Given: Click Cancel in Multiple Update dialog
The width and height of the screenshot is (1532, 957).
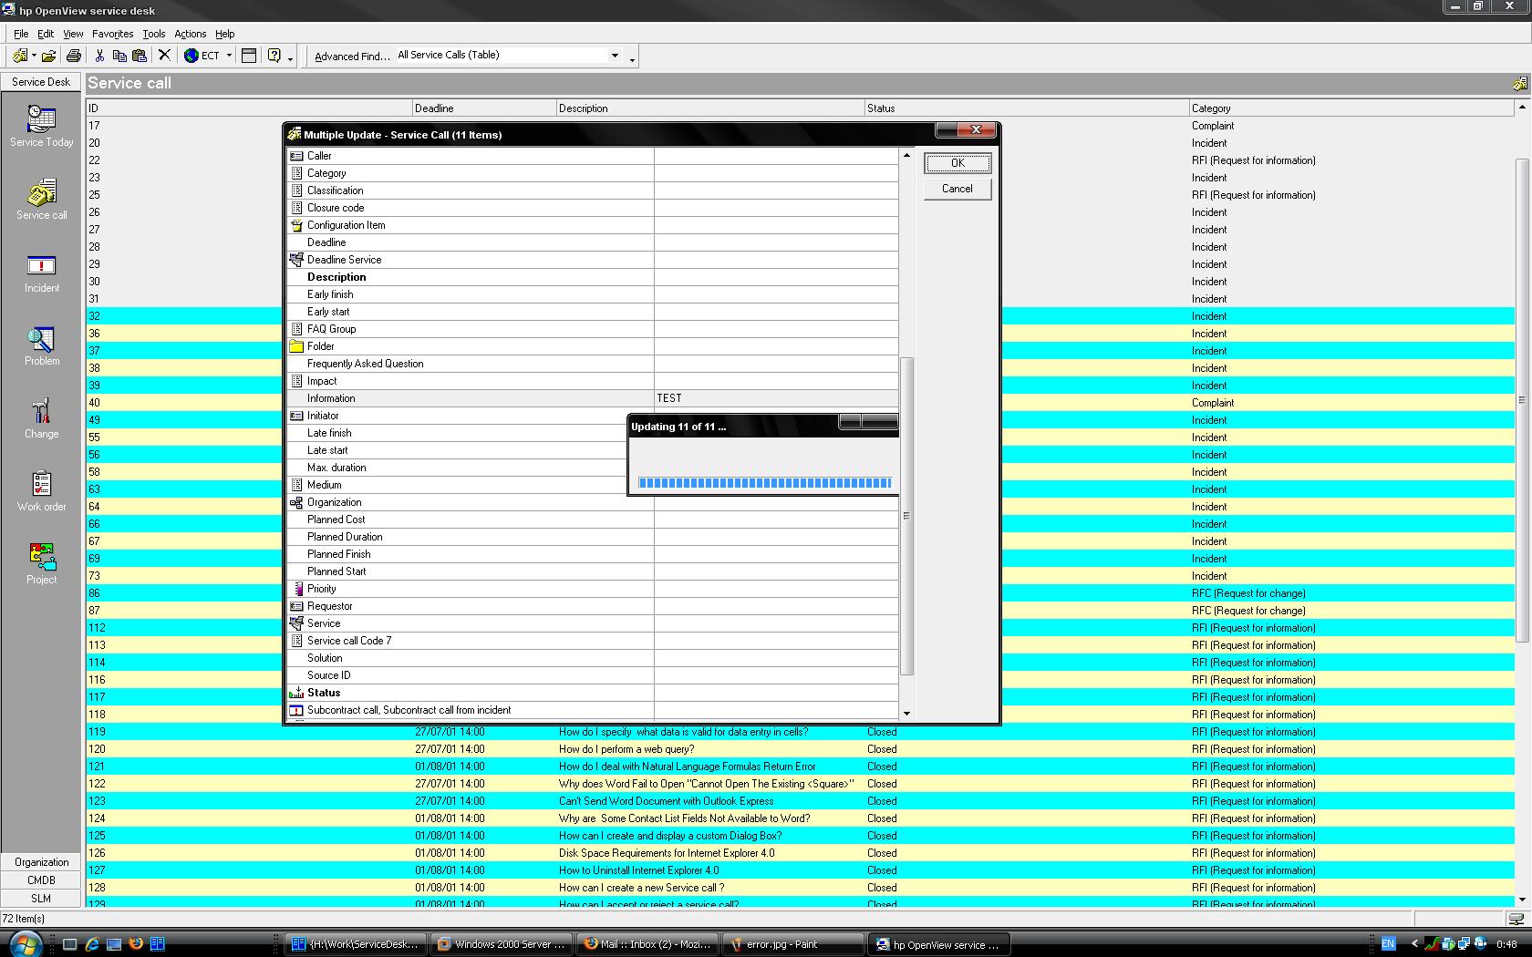Looking at the screenshot, I should [957, 189].
